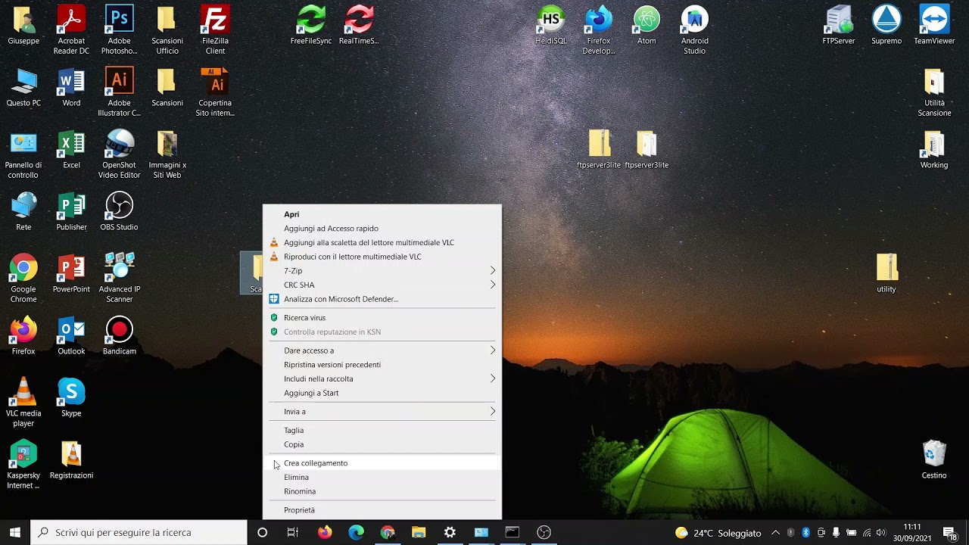The height and width of the screenshot is (545, 969).
Task: Open the Acrobat Reader DC desktop shortcut
Action: click(x=71, y=30)
